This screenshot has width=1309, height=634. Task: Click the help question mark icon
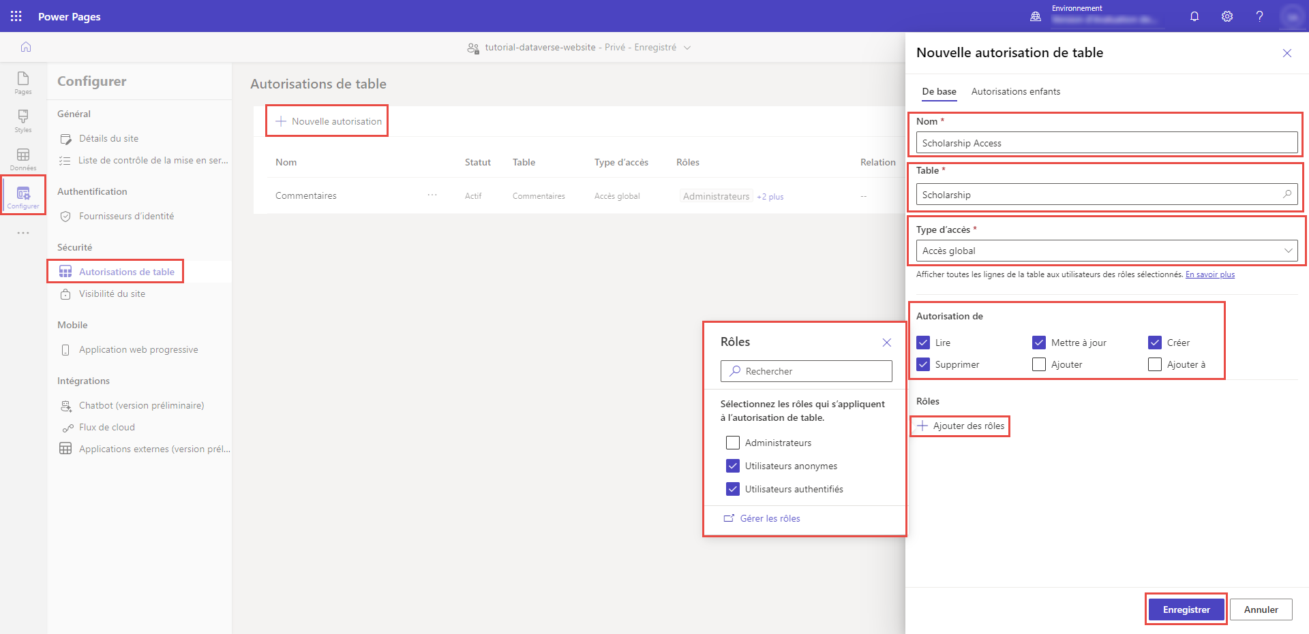click(x=1259, y=16)
